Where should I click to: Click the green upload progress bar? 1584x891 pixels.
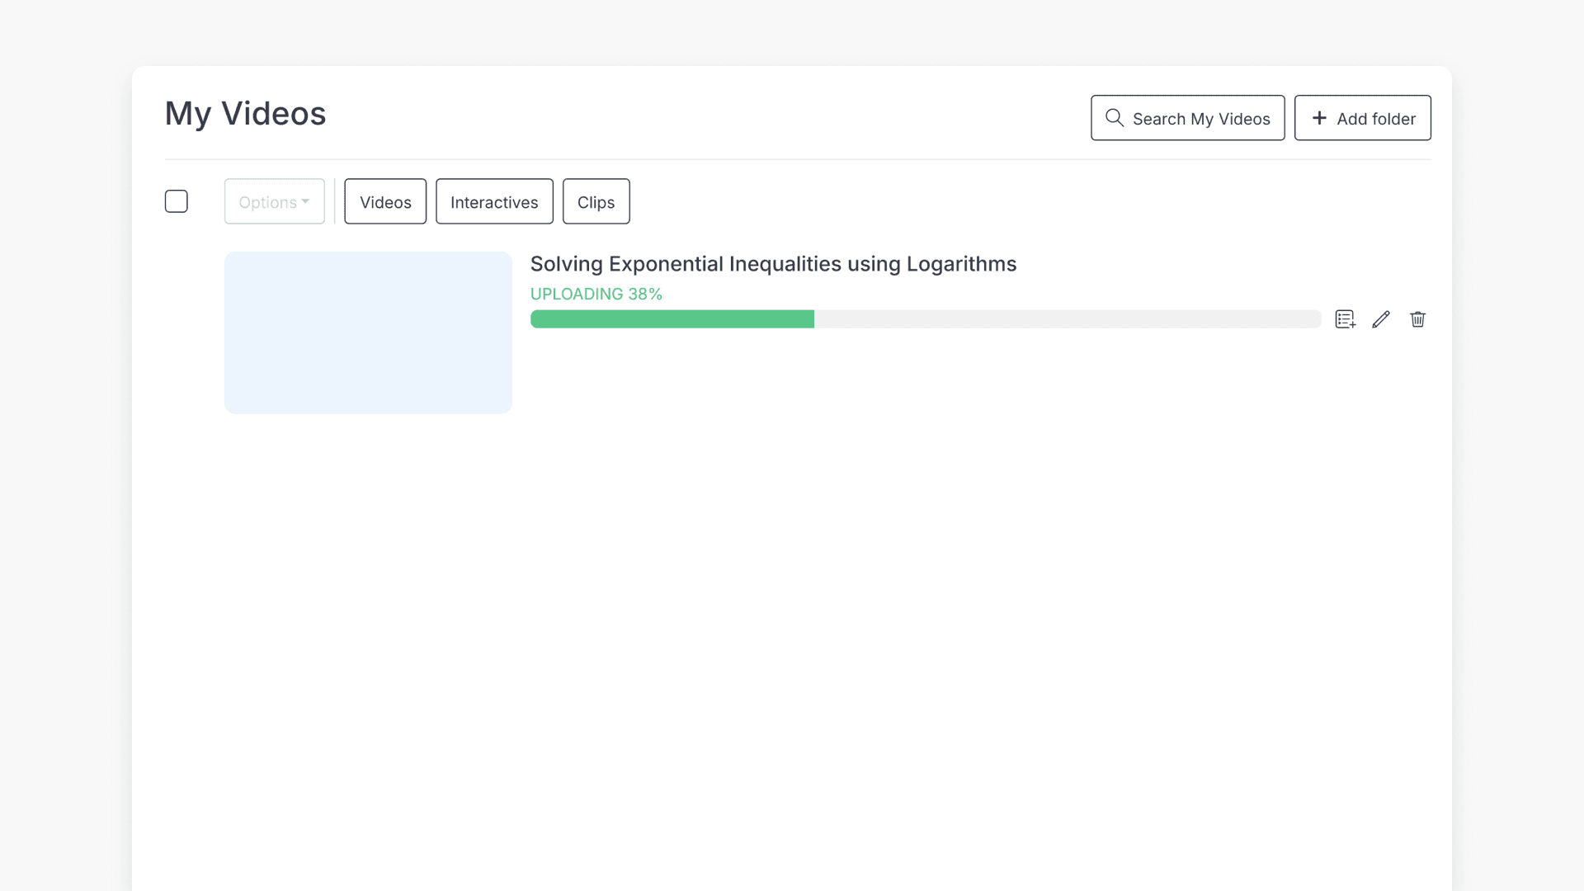click(x=672, y=318)
